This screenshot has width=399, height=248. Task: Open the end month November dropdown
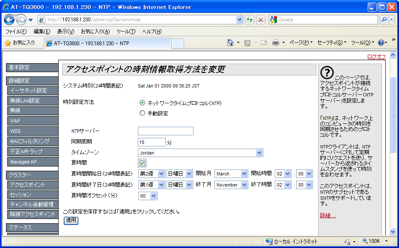(231, 185)
